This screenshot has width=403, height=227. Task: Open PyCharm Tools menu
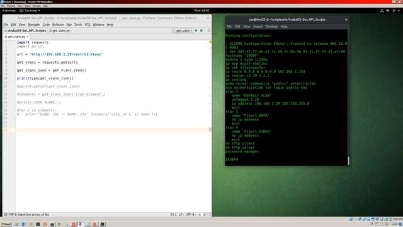point(78,25)
